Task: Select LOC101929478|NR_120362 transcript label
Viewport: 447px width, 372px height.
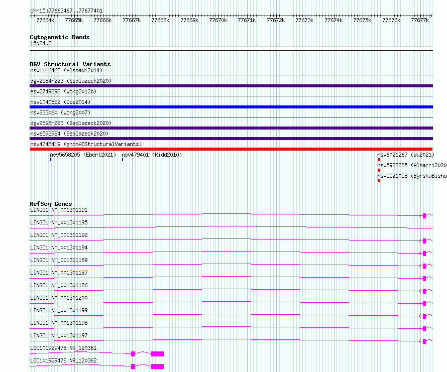Action: (x=63, y=360)
